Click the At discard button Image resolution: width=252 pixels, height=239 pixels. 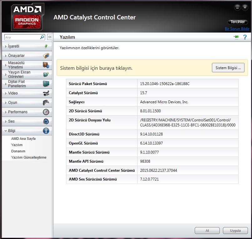(x=207, y=231)
